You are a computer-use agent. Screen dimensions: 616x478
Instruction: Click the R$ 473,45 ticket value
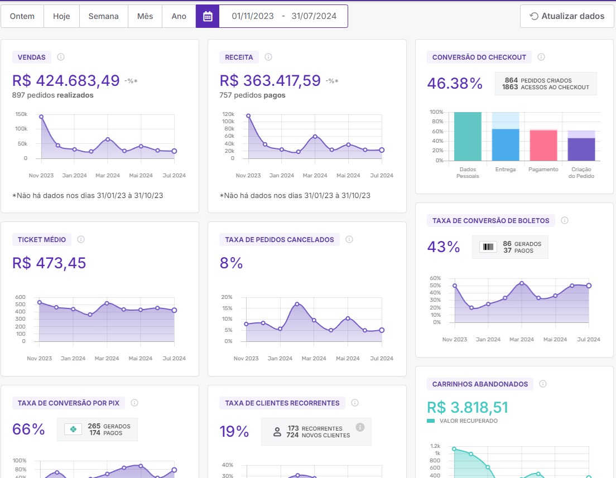(49, 263)
